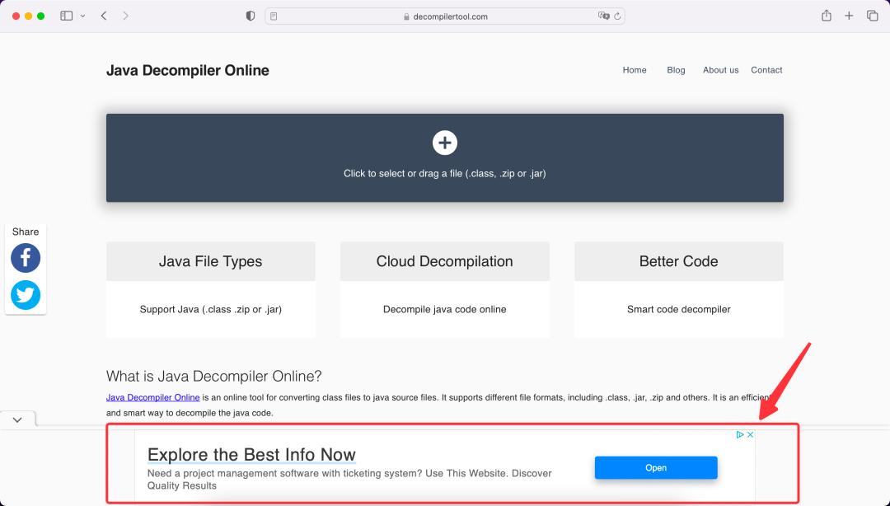The width and height of the screenshot is (890, 506).
Task: Click the translate page icon
Action: (x=603, y=16)
